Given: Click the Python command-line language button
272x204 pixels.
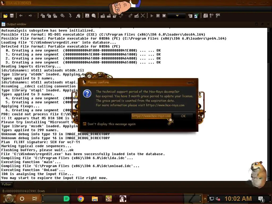Looking at the screenshot, I should tap(6, 184).
